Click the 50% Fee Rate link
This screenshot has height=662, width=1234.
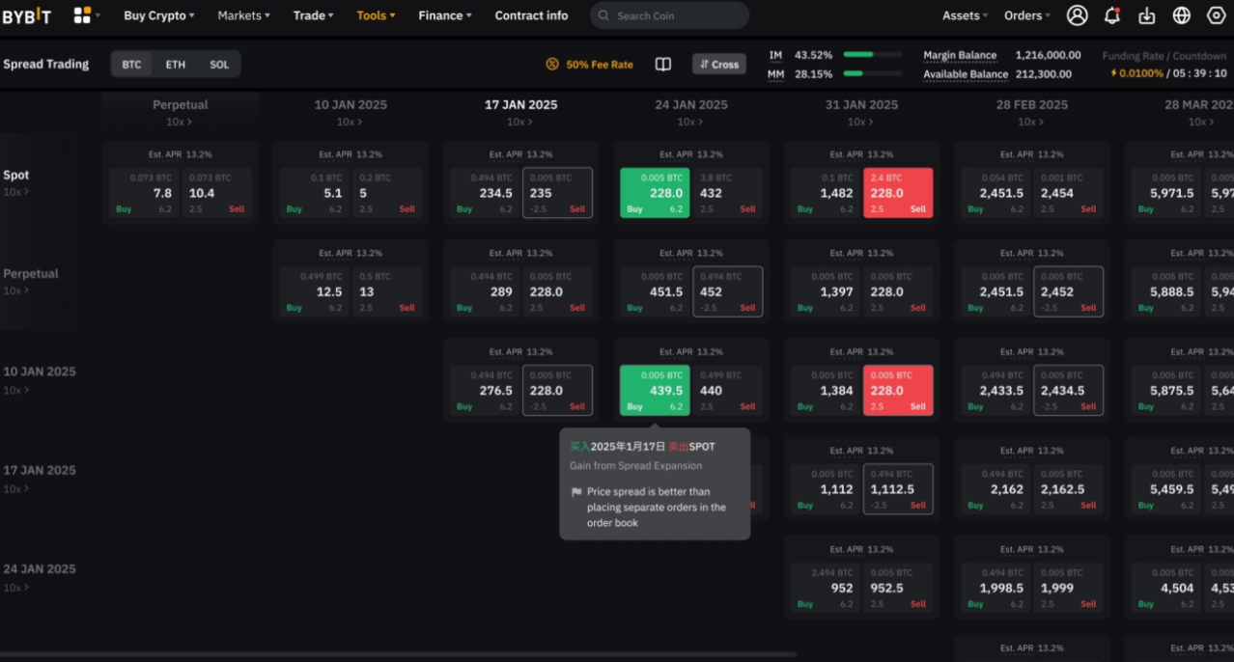coord(590,65)
